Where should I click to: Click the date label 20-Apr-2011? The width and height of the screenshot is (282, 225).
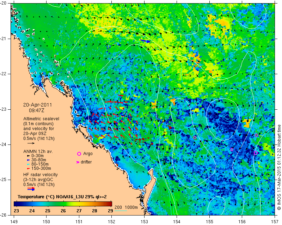38,105
